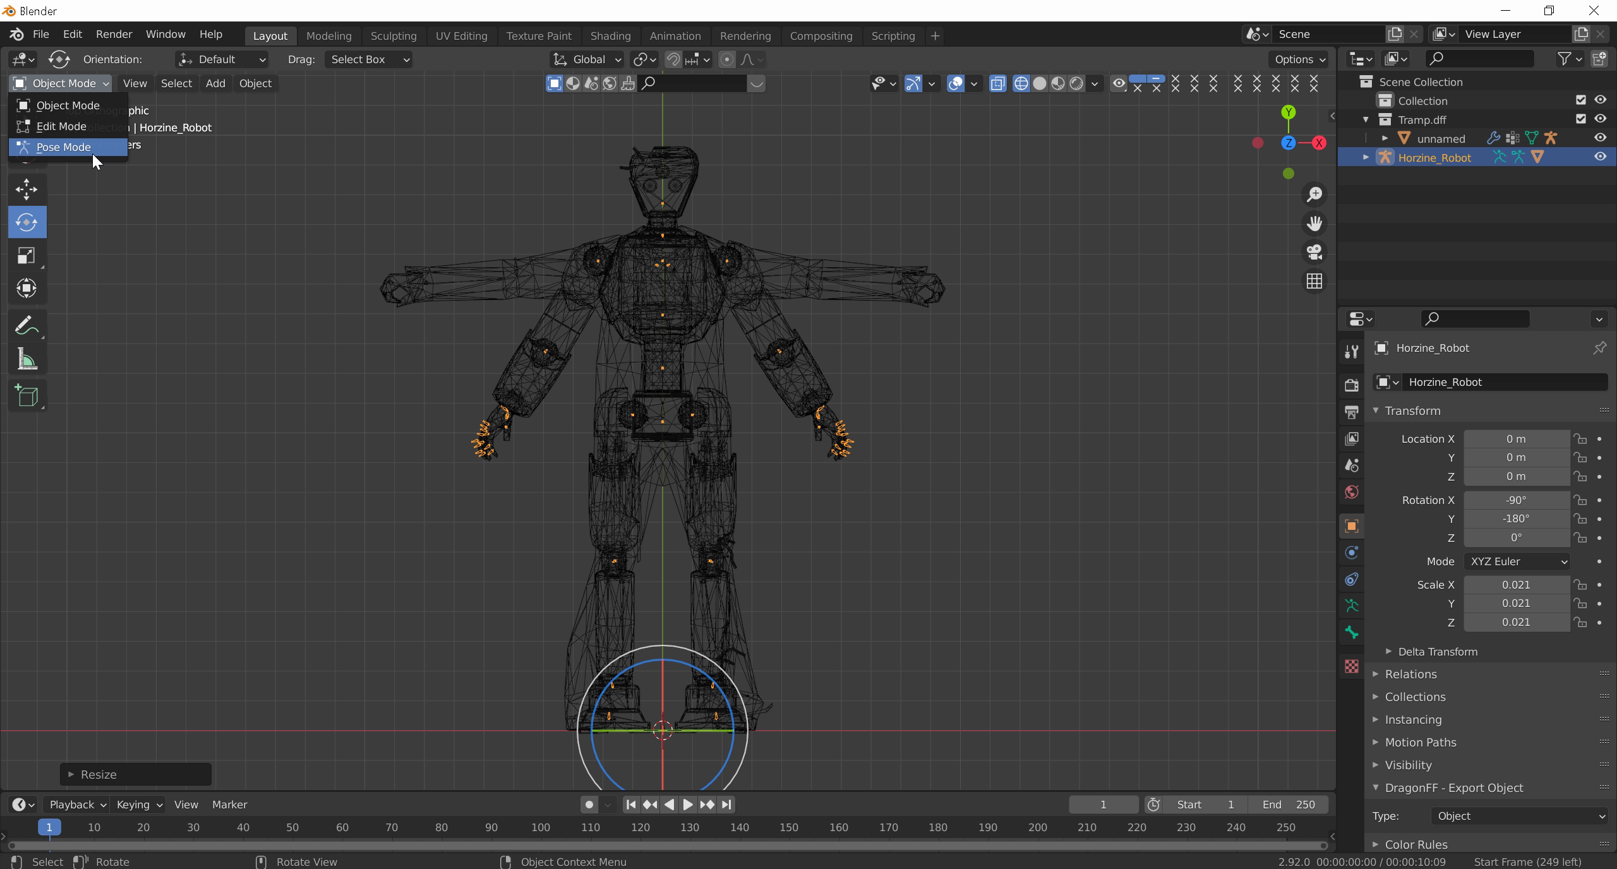Activate the Annotate pencil tool
Image resolution: width=1617 pixels, height=869 pixels.
27,327
